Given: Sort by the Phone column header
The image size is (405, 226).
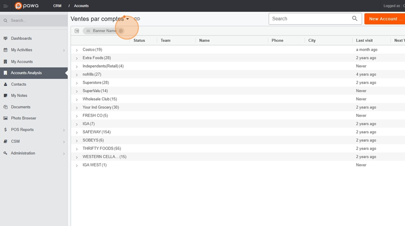Looking at the screenshot, I should [277, 40].
